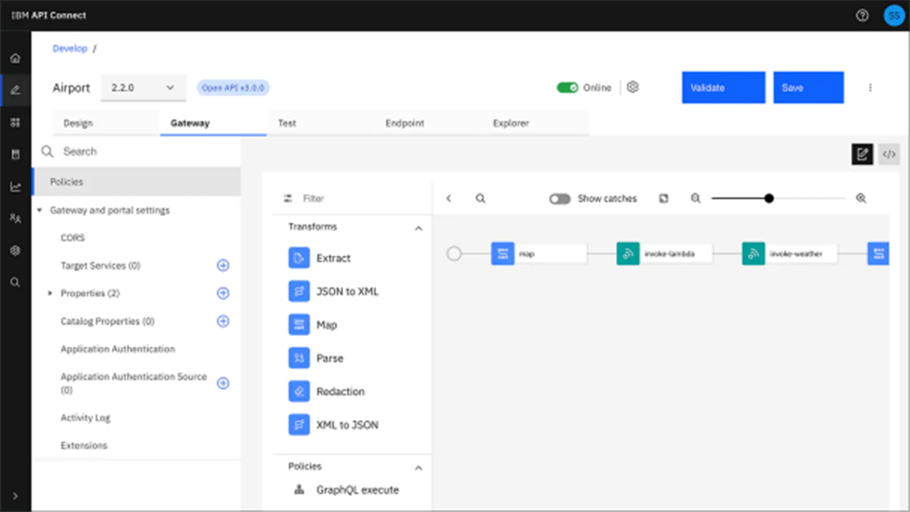
Task: Click the fit-to-screen icon in canvas toolbar
Action: pos(664,198)
